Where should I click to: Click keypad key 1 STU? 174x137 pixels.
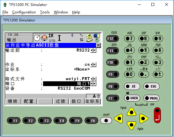pyautogui.click(x=129, y=62)
